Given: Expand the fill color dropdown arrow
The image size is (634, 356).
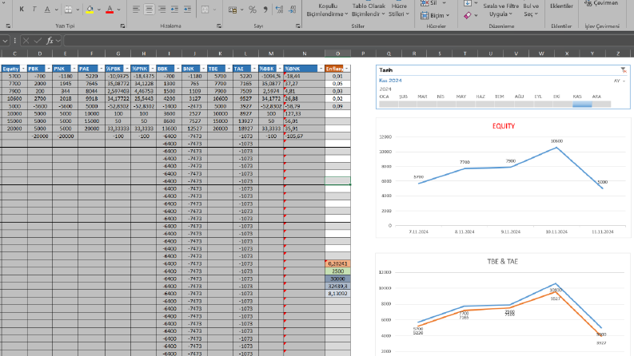Looking at the screenshot, I should point(98,10).
